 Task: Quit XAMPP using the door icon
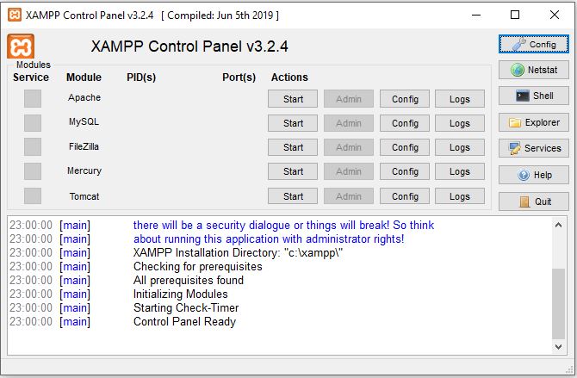point(534,201)
